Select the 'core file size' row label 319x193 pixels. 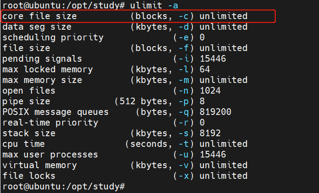click(x=40, y=16)
